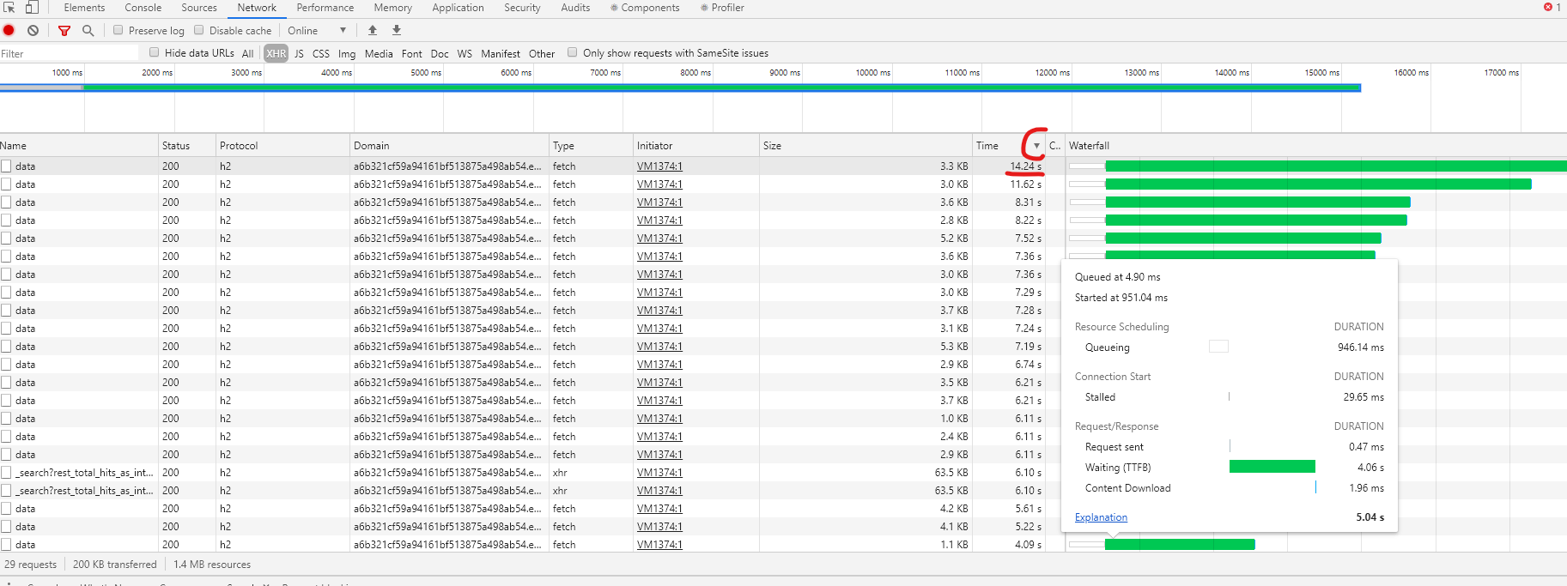Click the Waterfall column header
1567x586 pixels.
1315,146
